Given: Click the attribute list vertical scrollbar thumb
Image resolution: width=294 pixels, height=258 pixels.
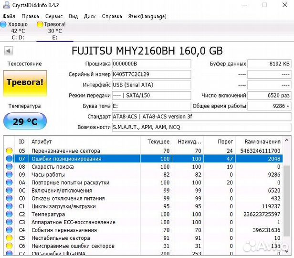Looking at the screenshot, I should pyautogui.click(x=287, y=201).
